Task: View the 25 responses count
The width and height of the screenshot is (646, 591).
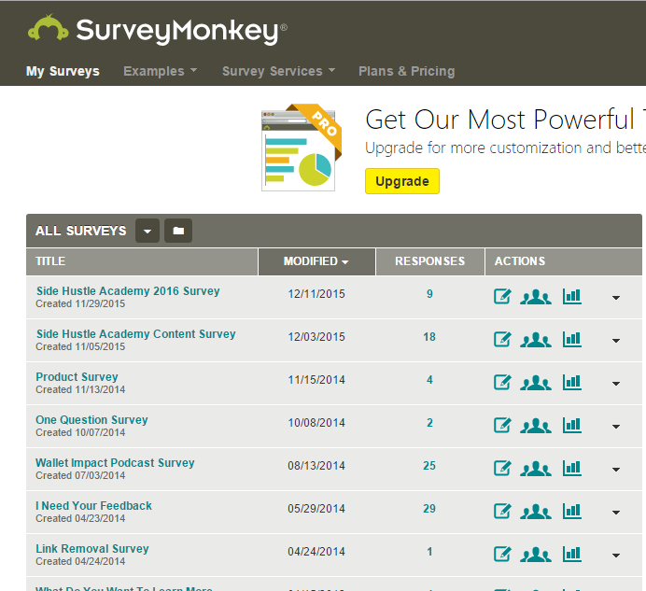Action: (x=429, y=466)
